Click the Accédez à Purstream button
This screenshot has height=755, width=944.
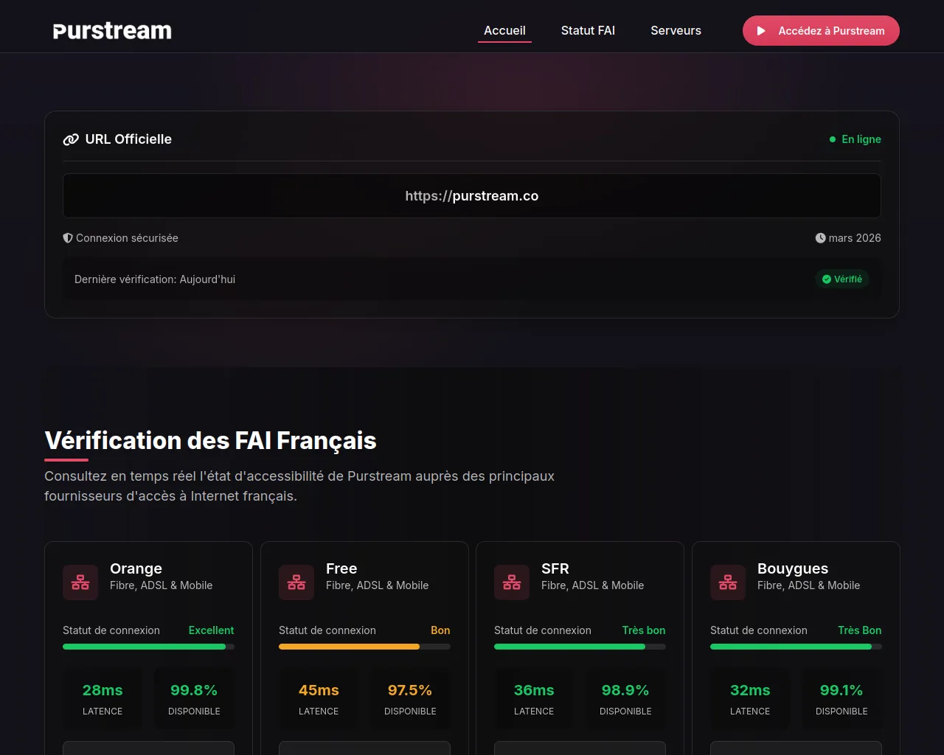tap(821, 31)
